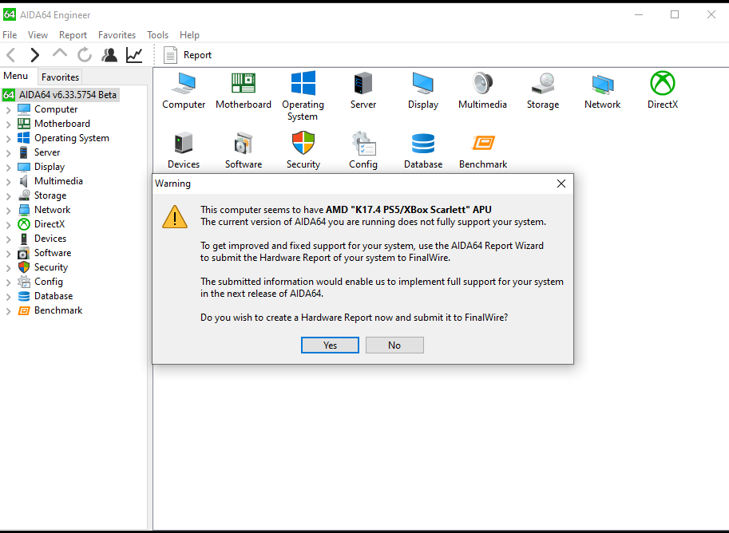Expand the Motherboard tree node

(8, 124)
